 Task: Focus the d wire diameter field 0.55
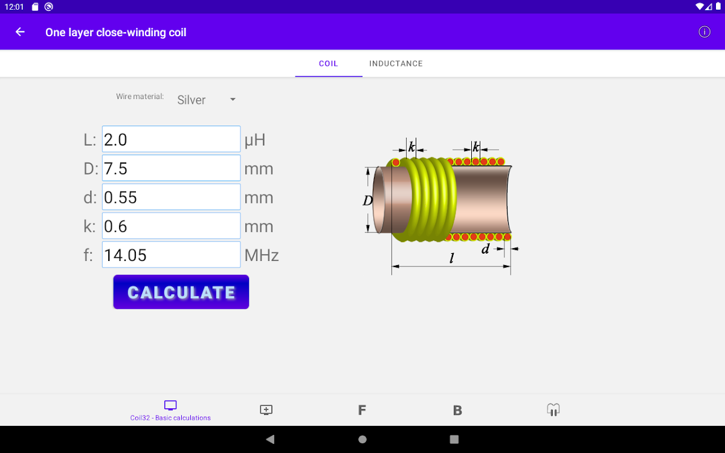click(171, 198)
